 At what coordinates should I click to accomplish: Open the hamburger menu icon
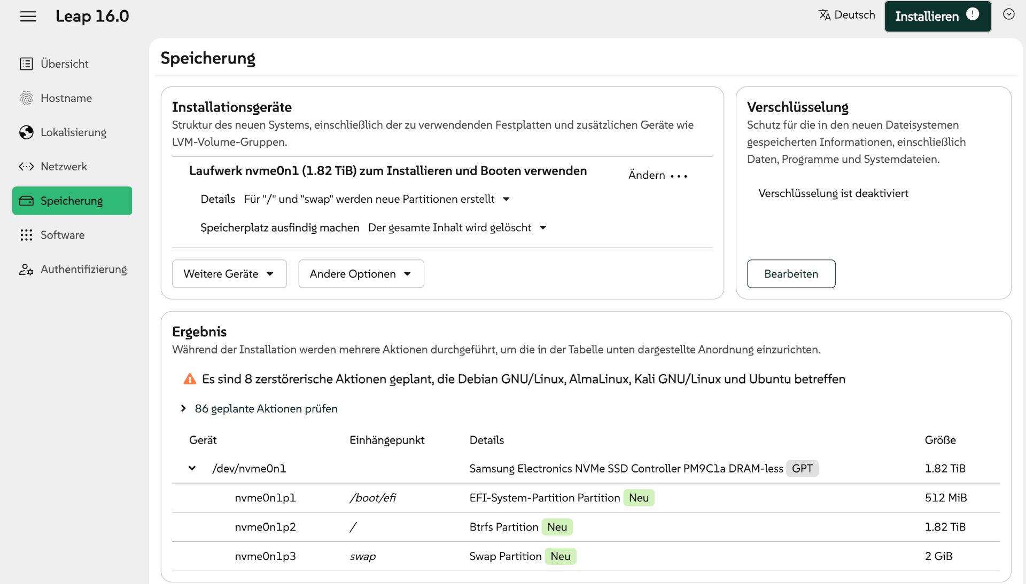pyautogui.click(x=28, y=17)
